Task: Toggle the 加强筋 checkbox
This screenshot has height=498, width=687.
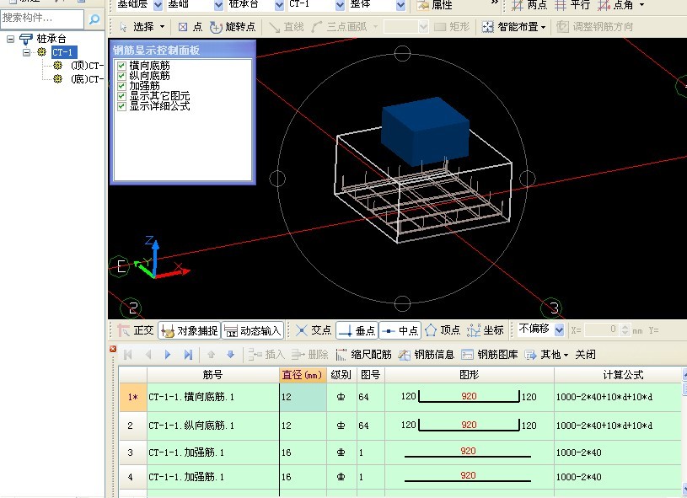Action: coord(121,86)
